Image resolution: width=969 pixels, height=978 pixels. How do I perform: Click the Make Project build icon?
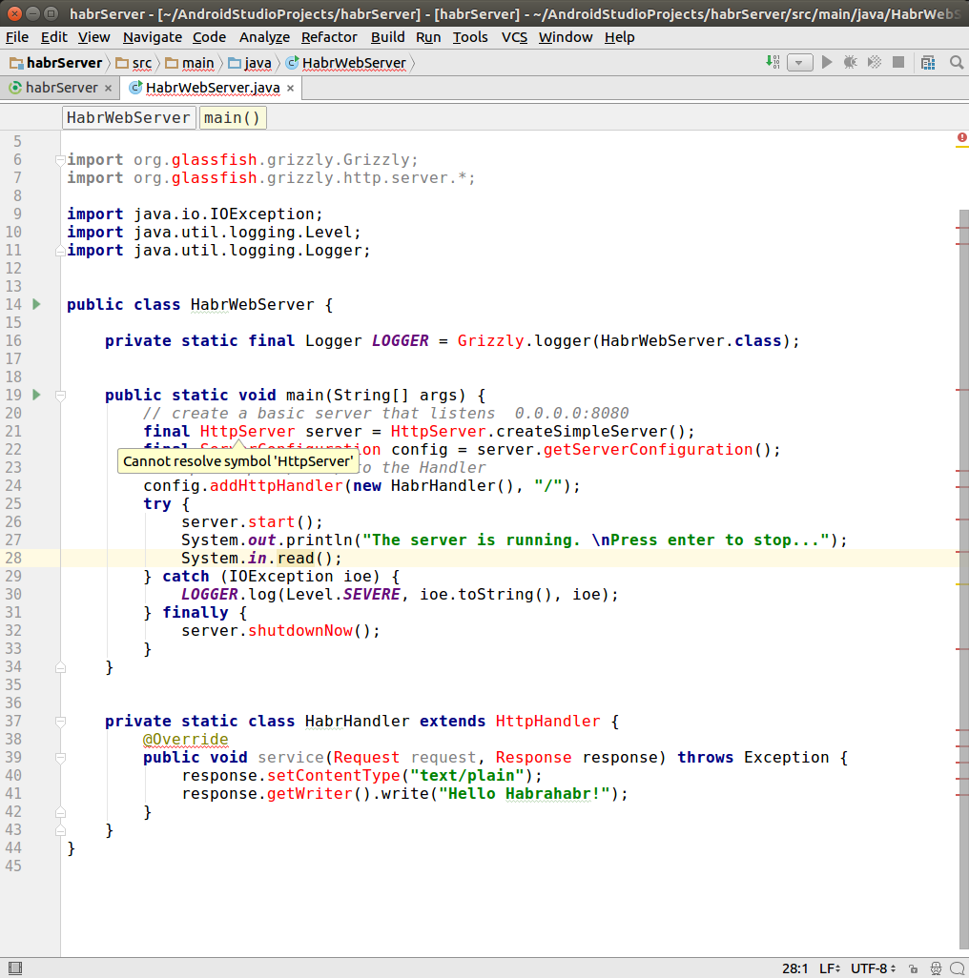click(x=773, y=62)
